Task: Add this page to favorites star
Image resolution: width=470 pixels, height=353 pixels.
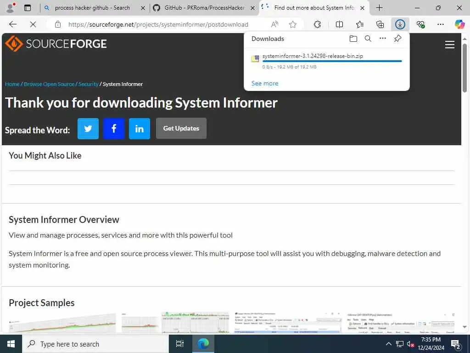Action: click(293, 24)
